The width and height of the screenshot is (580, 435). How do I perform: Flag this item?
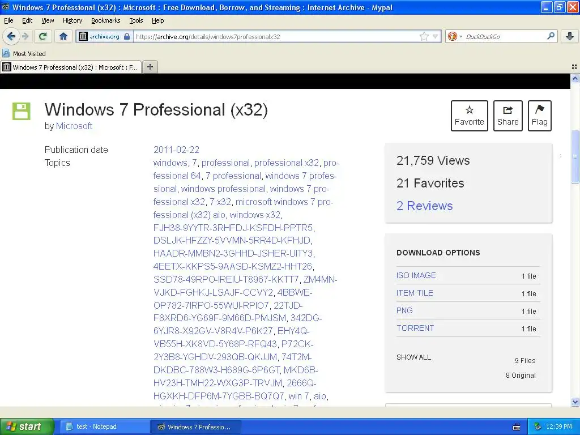pos(540,116)
